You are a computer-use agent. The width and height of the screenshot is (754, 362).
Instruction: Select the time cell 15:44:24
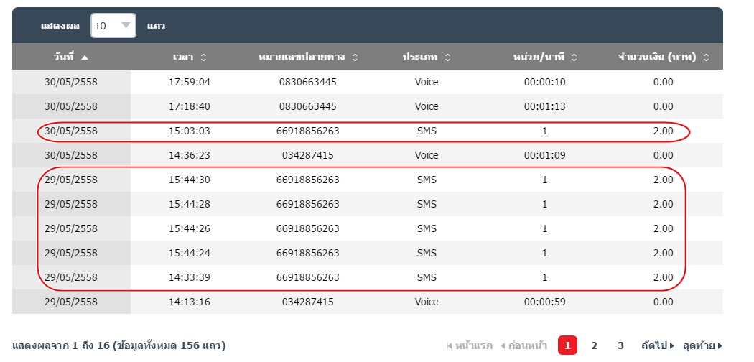[x=190, y=253]
